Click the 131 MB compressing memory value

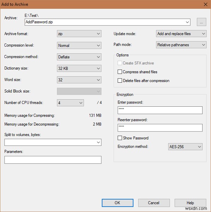pos(95,116)
